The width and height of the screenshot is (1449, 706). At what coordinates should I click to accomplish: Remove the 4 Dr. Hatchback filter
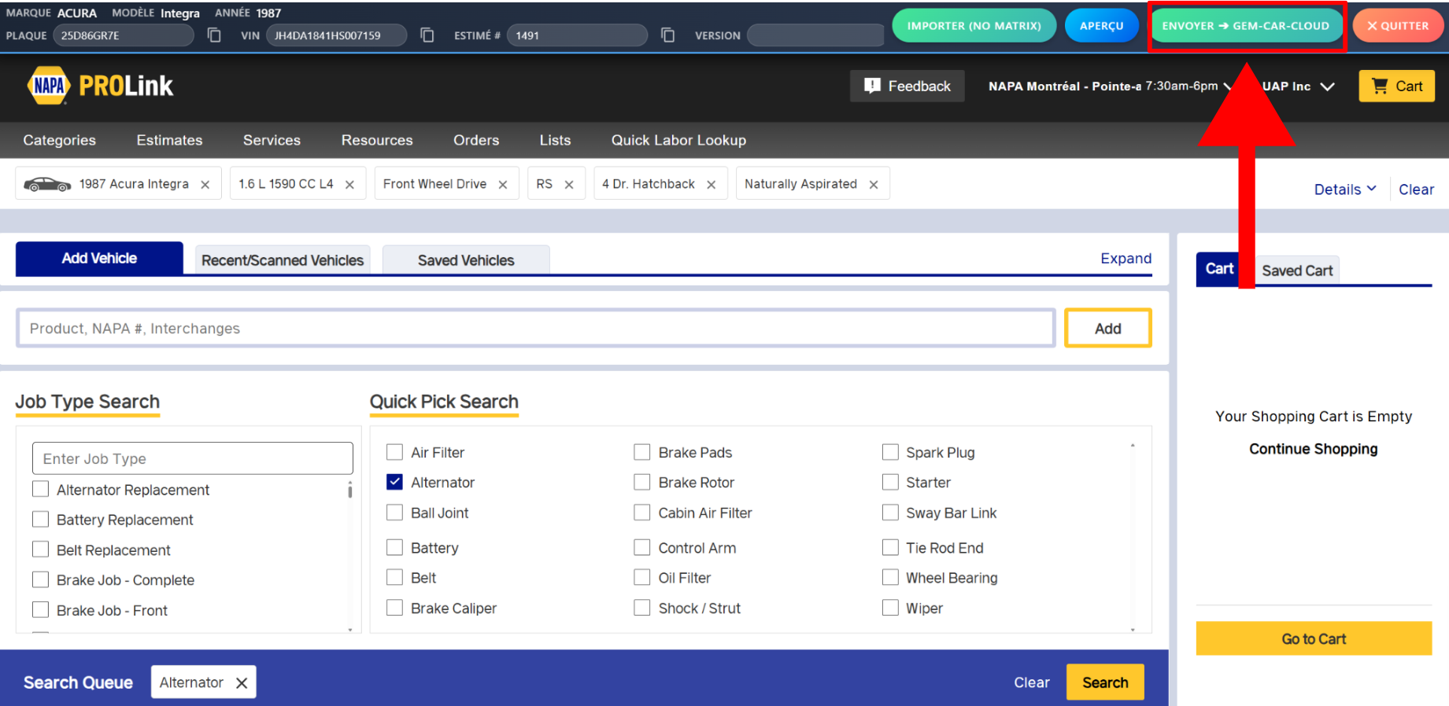coord(712,185)
